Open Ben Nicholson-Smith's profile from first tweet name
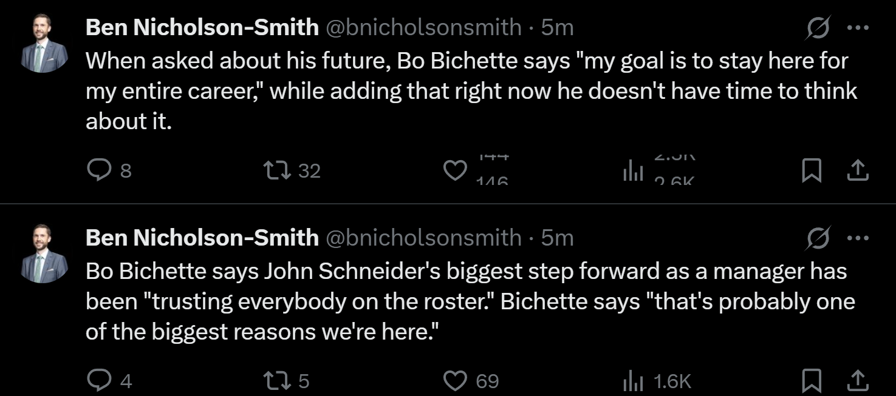 [202, 27]
